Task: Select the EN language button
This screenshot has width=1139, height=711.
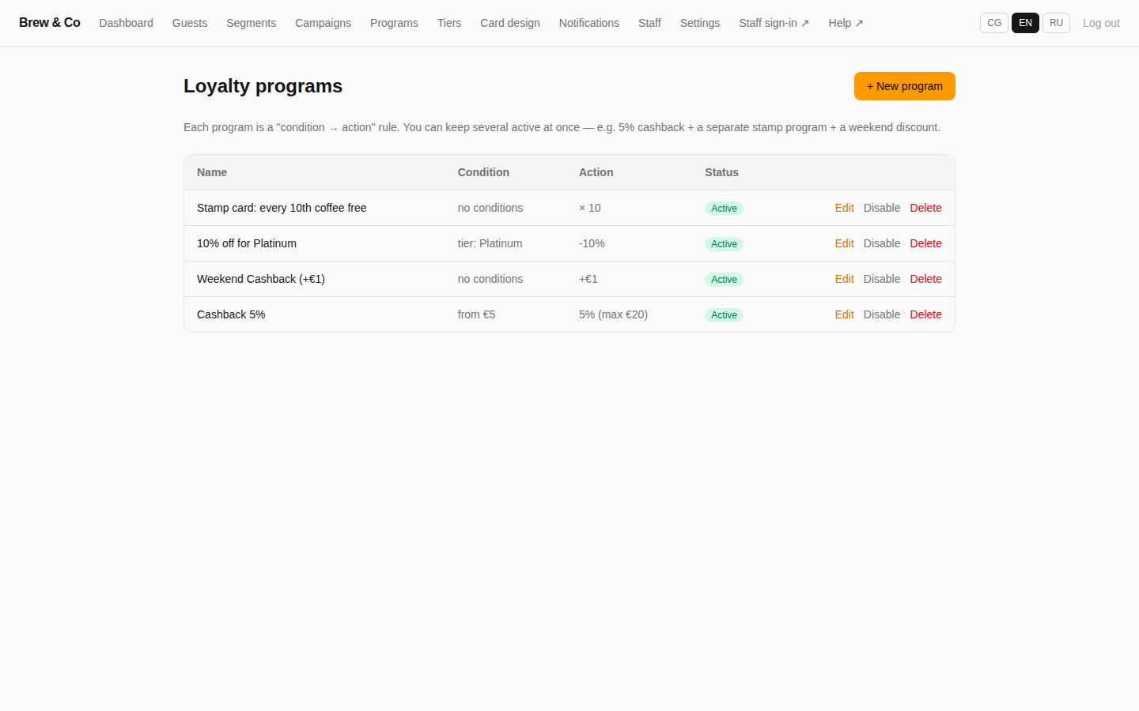Action: click(x=1025, y=23)
